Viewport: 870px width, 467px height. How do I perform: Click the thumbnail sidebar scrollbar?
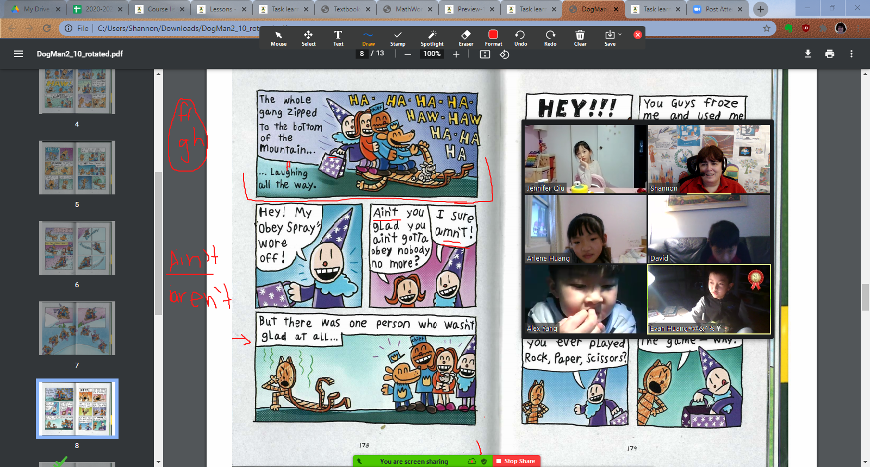tap(158, 243)
